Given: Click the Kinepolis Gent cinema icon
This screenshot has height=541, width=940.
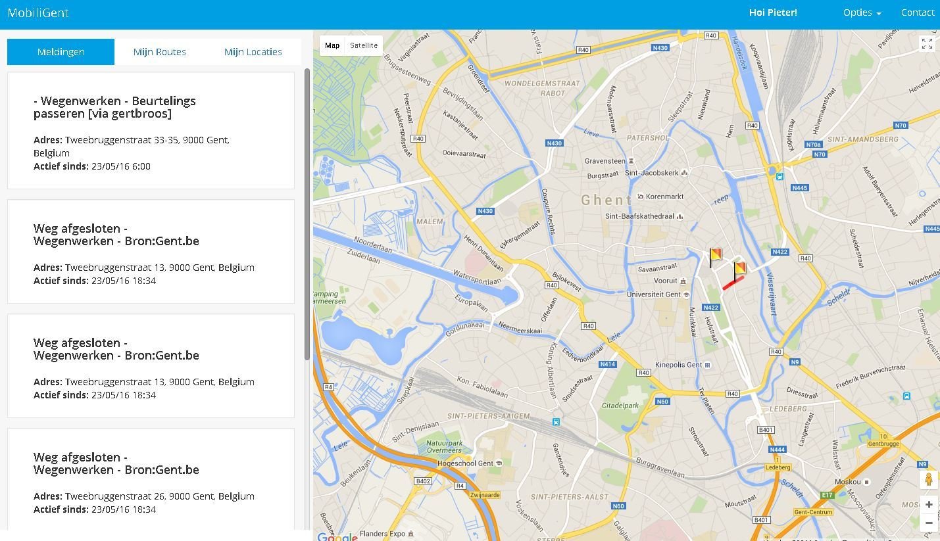Looking at the screenshot, I should (708, 365).
